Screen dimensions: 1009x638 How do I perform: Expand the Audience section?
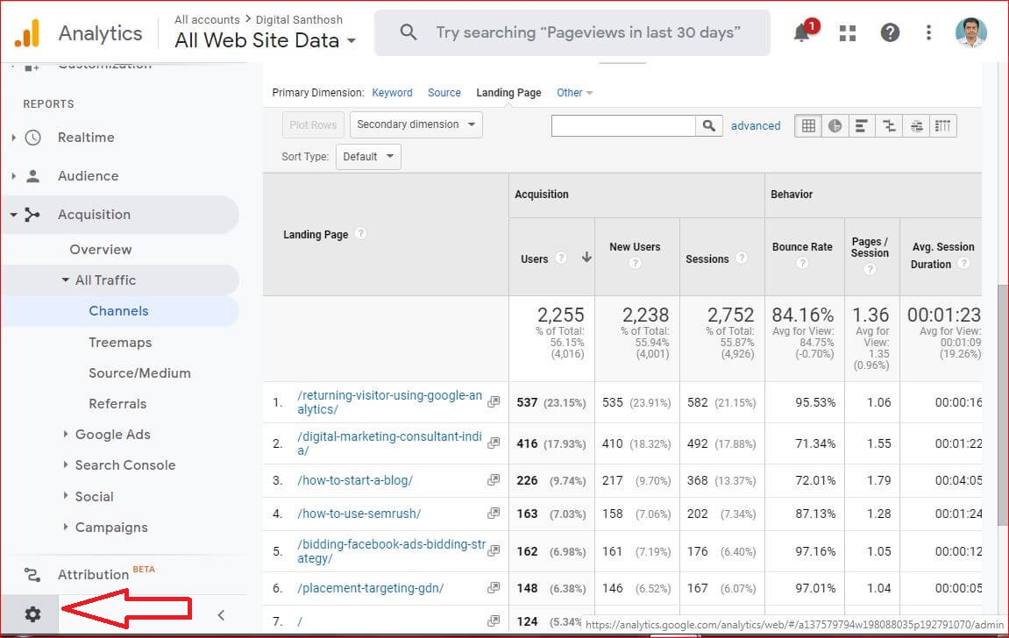pyautogui.click(x=13, y=175)
